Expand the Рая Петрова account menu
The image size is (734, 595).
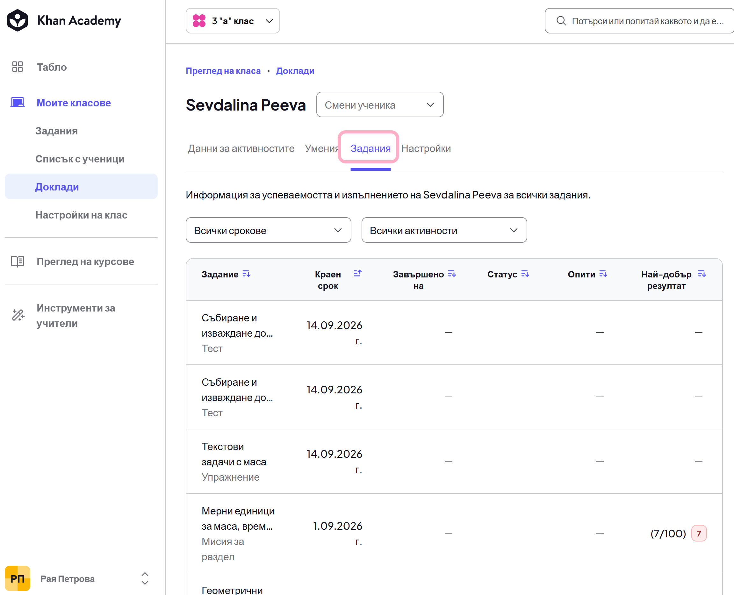coord(145,578)
